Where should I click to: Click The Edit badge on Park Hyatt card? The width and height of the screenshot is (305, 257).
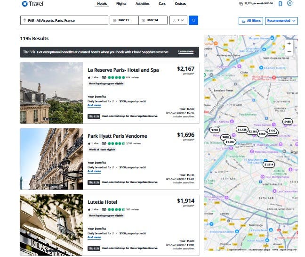click(x=94, y=182)
